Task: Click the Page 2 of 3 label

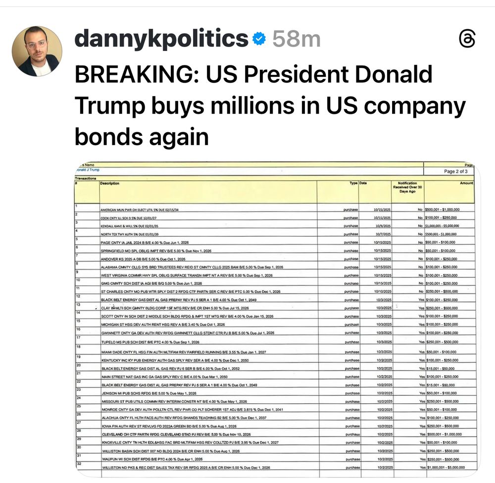Action: click(455, 171)
